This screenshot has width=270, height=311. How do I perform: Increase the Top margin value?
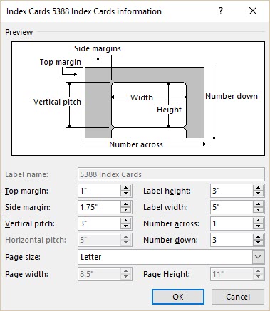(x=125, y=188)
